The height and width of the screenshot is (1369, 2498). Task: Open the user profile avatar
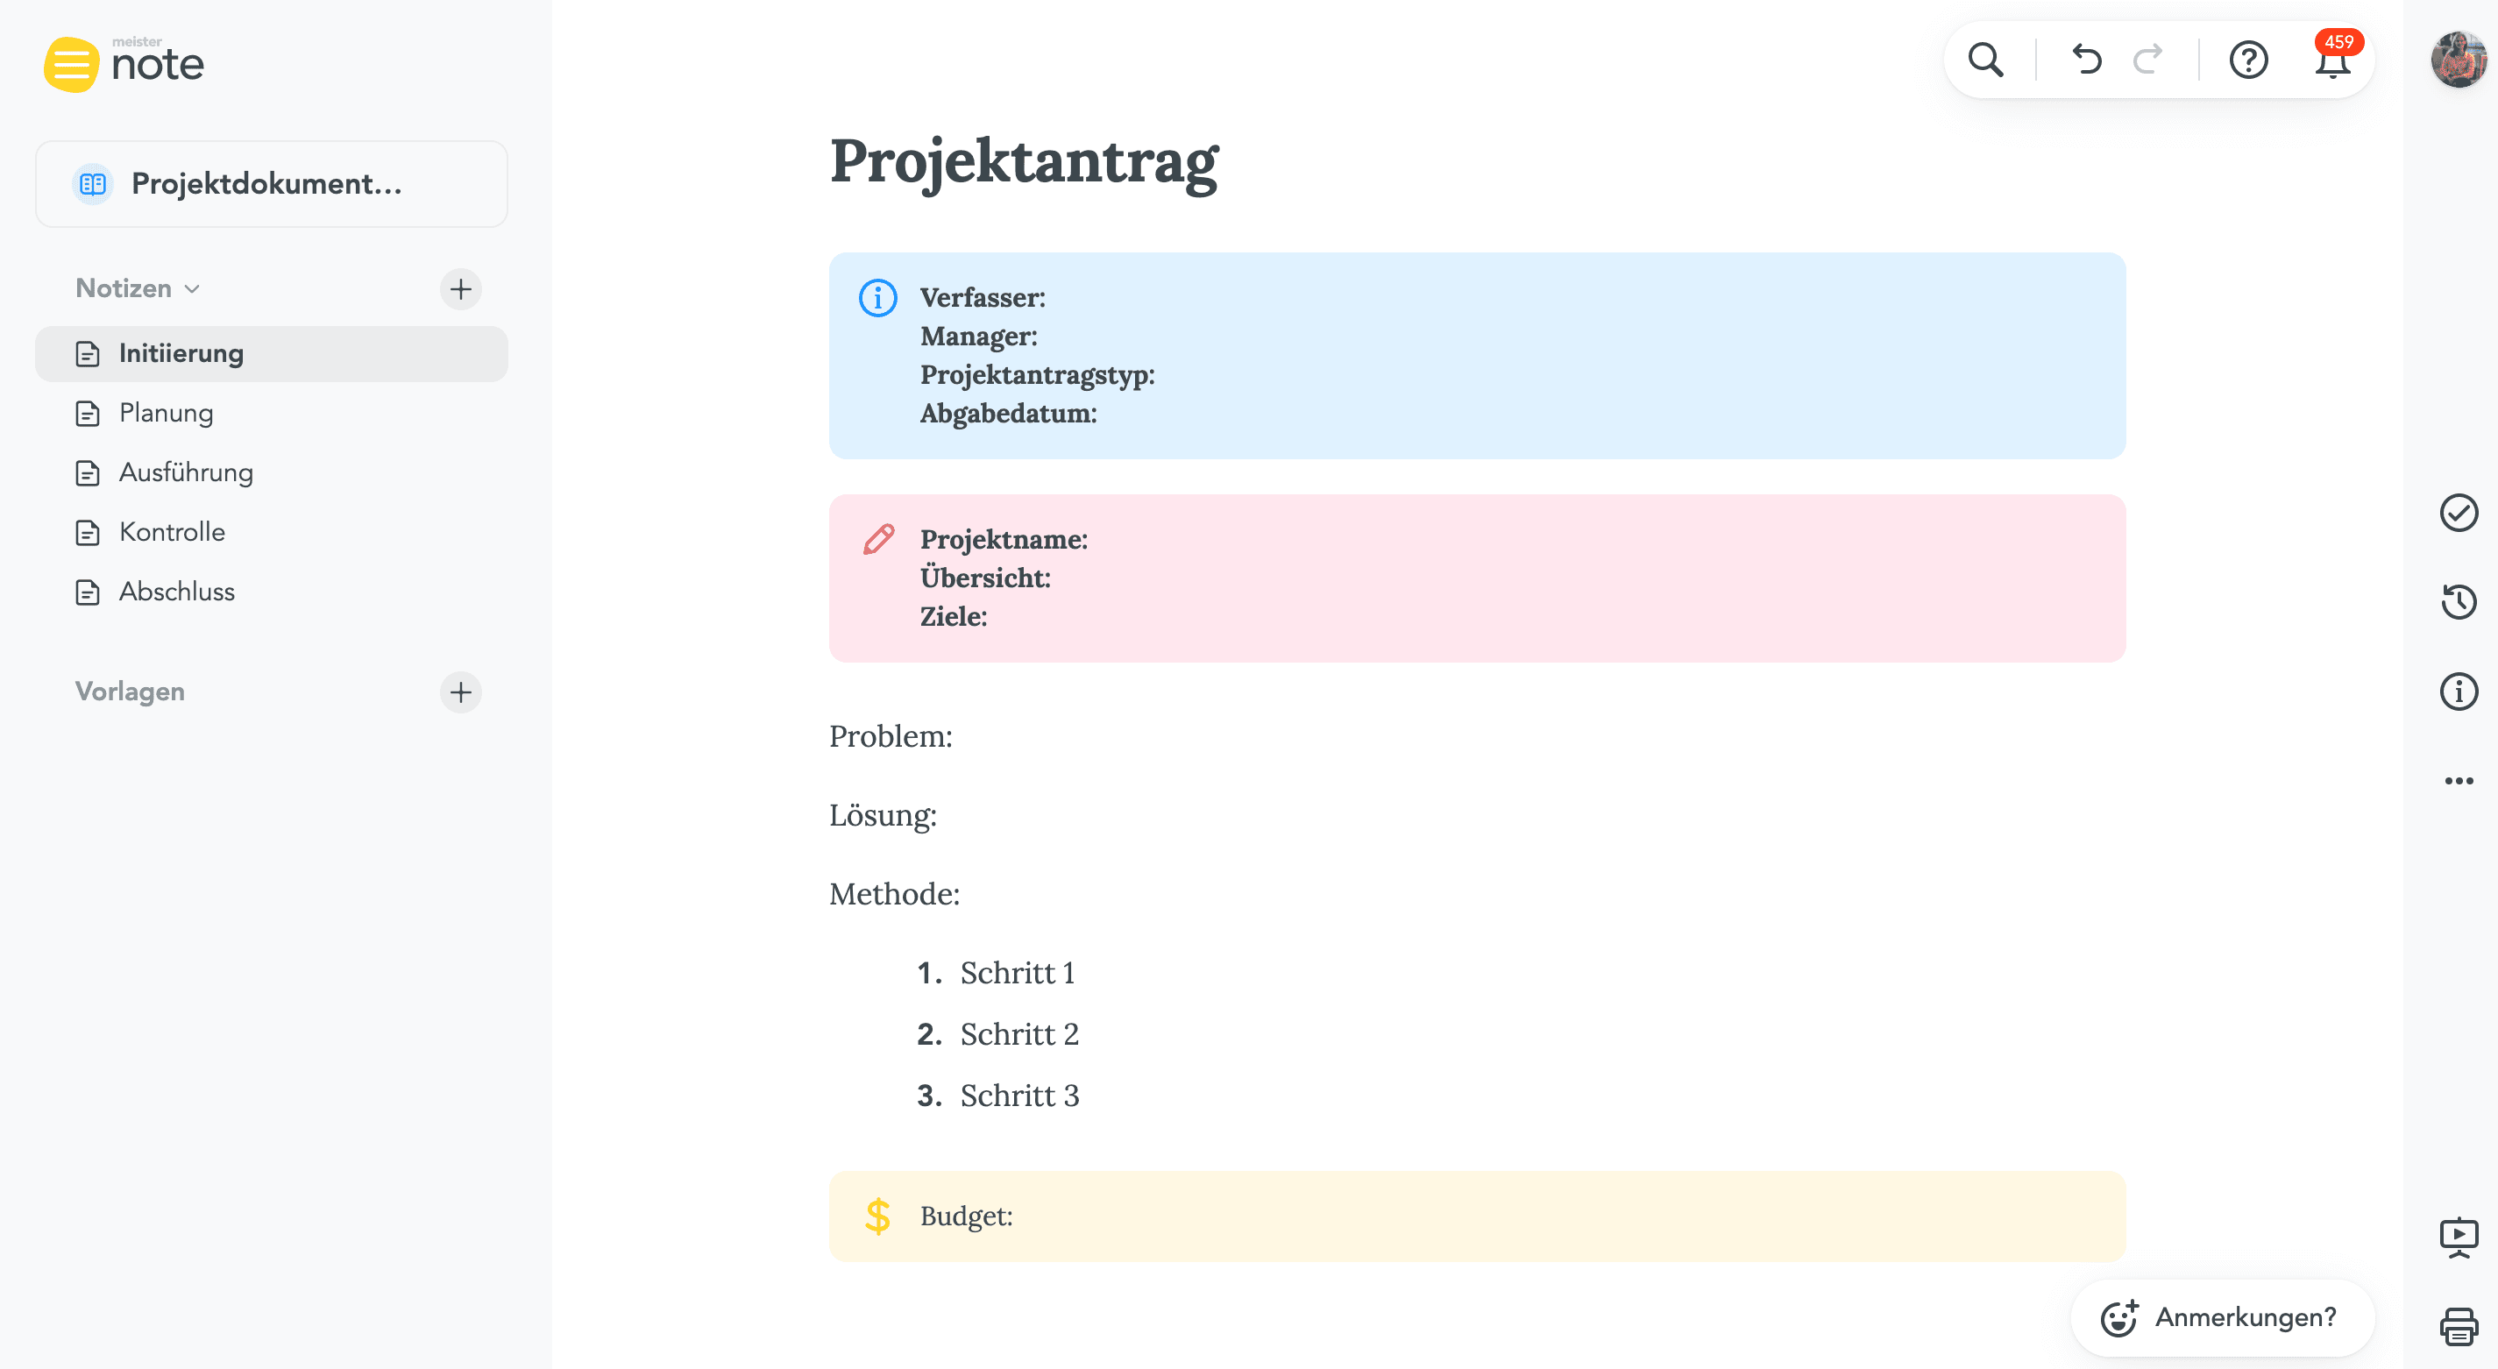[x=2459, y=60]
